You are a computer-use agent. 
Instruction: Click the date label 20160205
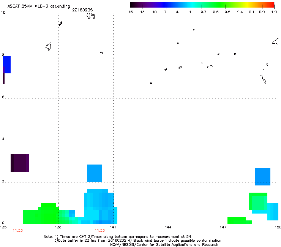[82, 10]
